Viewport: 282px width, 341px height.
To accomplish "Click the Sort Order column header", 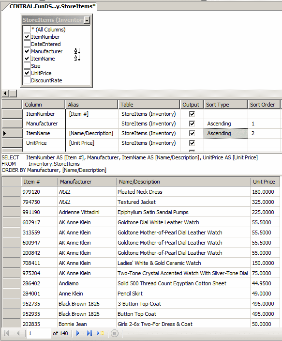I will [264, 105].
